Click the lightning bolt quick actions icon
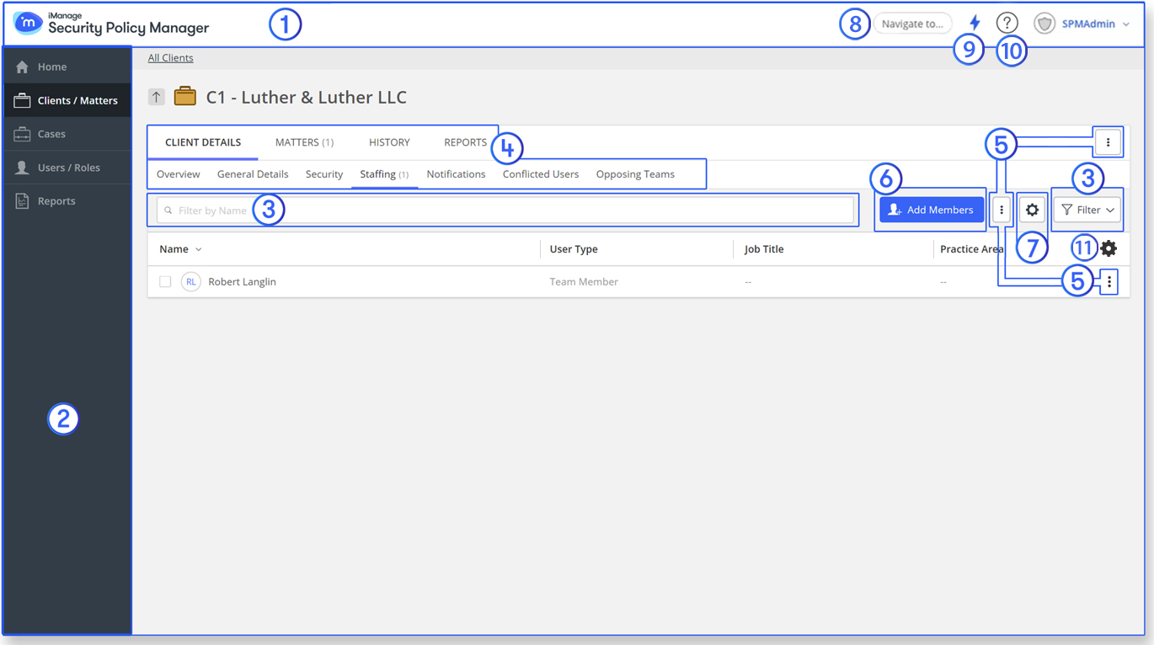This screenshot has width=1154, height=645. tap(975, 23)
